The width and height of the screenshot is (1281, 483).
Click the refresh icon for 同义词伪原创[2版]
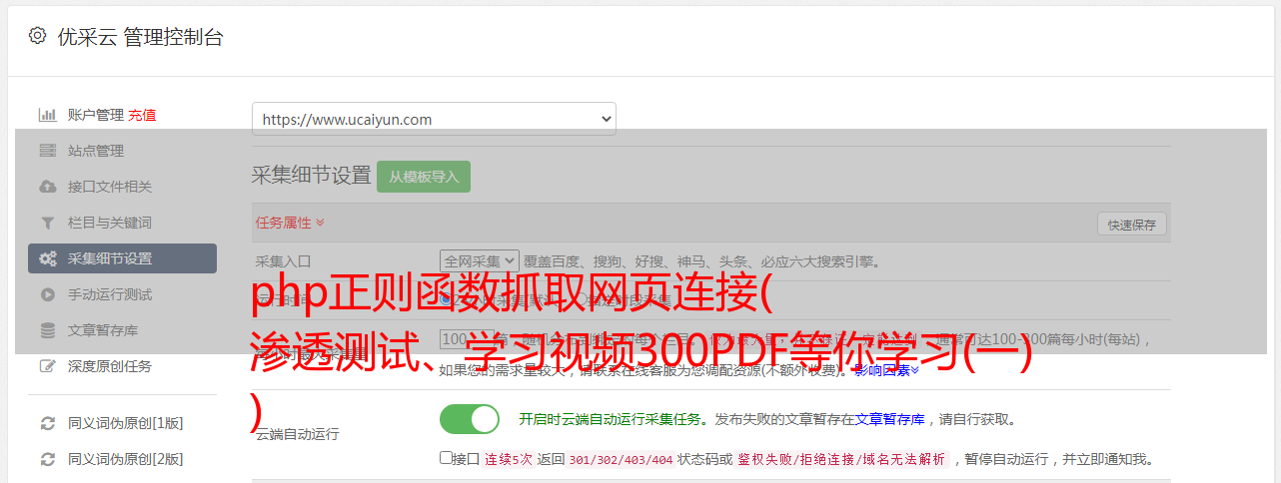tap(47, 459)
